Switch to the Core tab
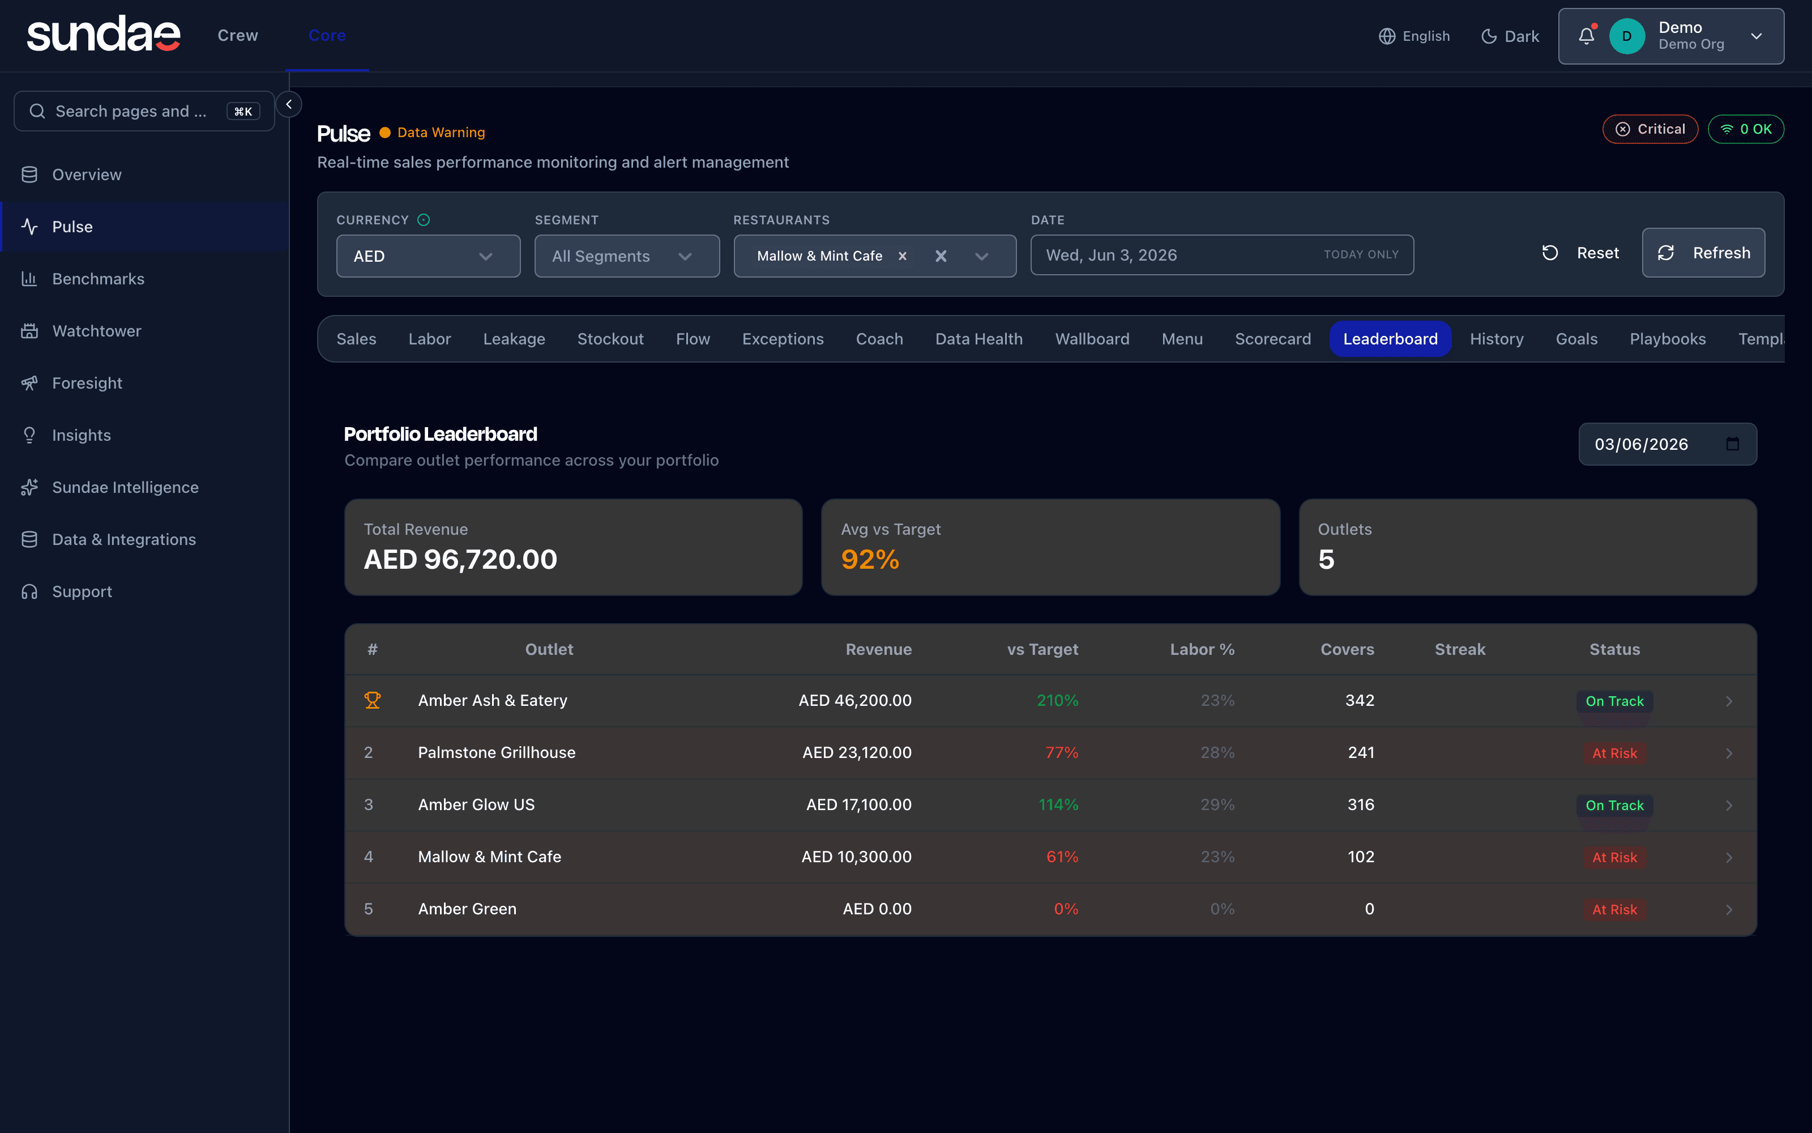 [x=327, y=35]
